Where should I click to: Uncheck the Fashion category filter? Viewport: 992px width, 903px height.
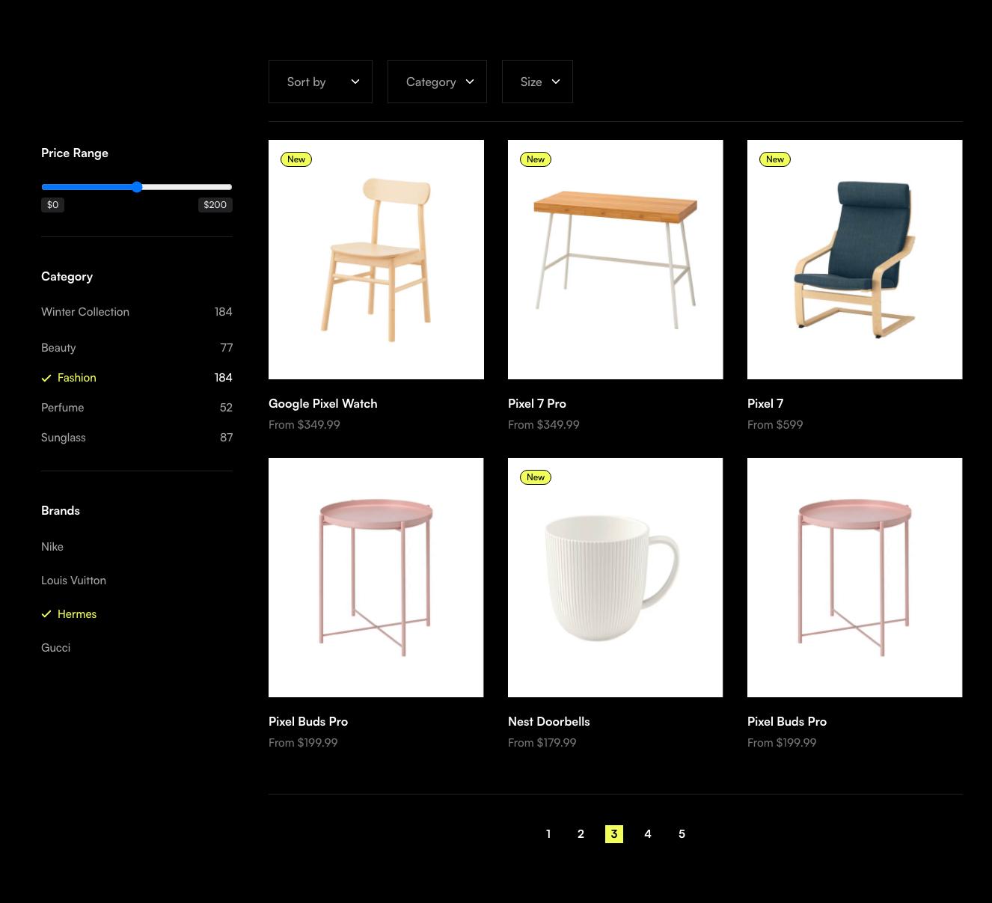(76, 378)
